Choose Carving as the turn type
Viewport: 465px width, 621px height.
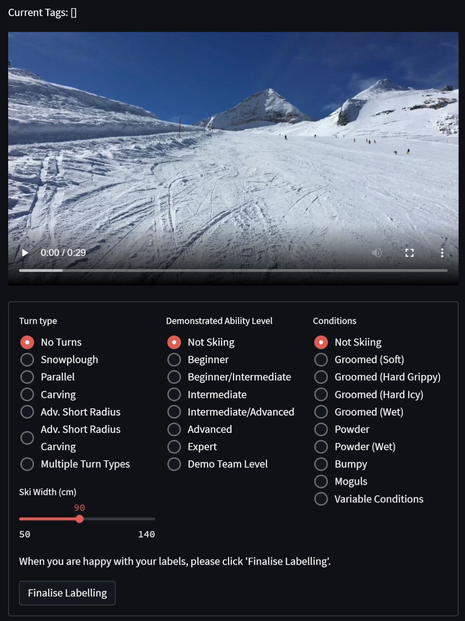point(48,394)
